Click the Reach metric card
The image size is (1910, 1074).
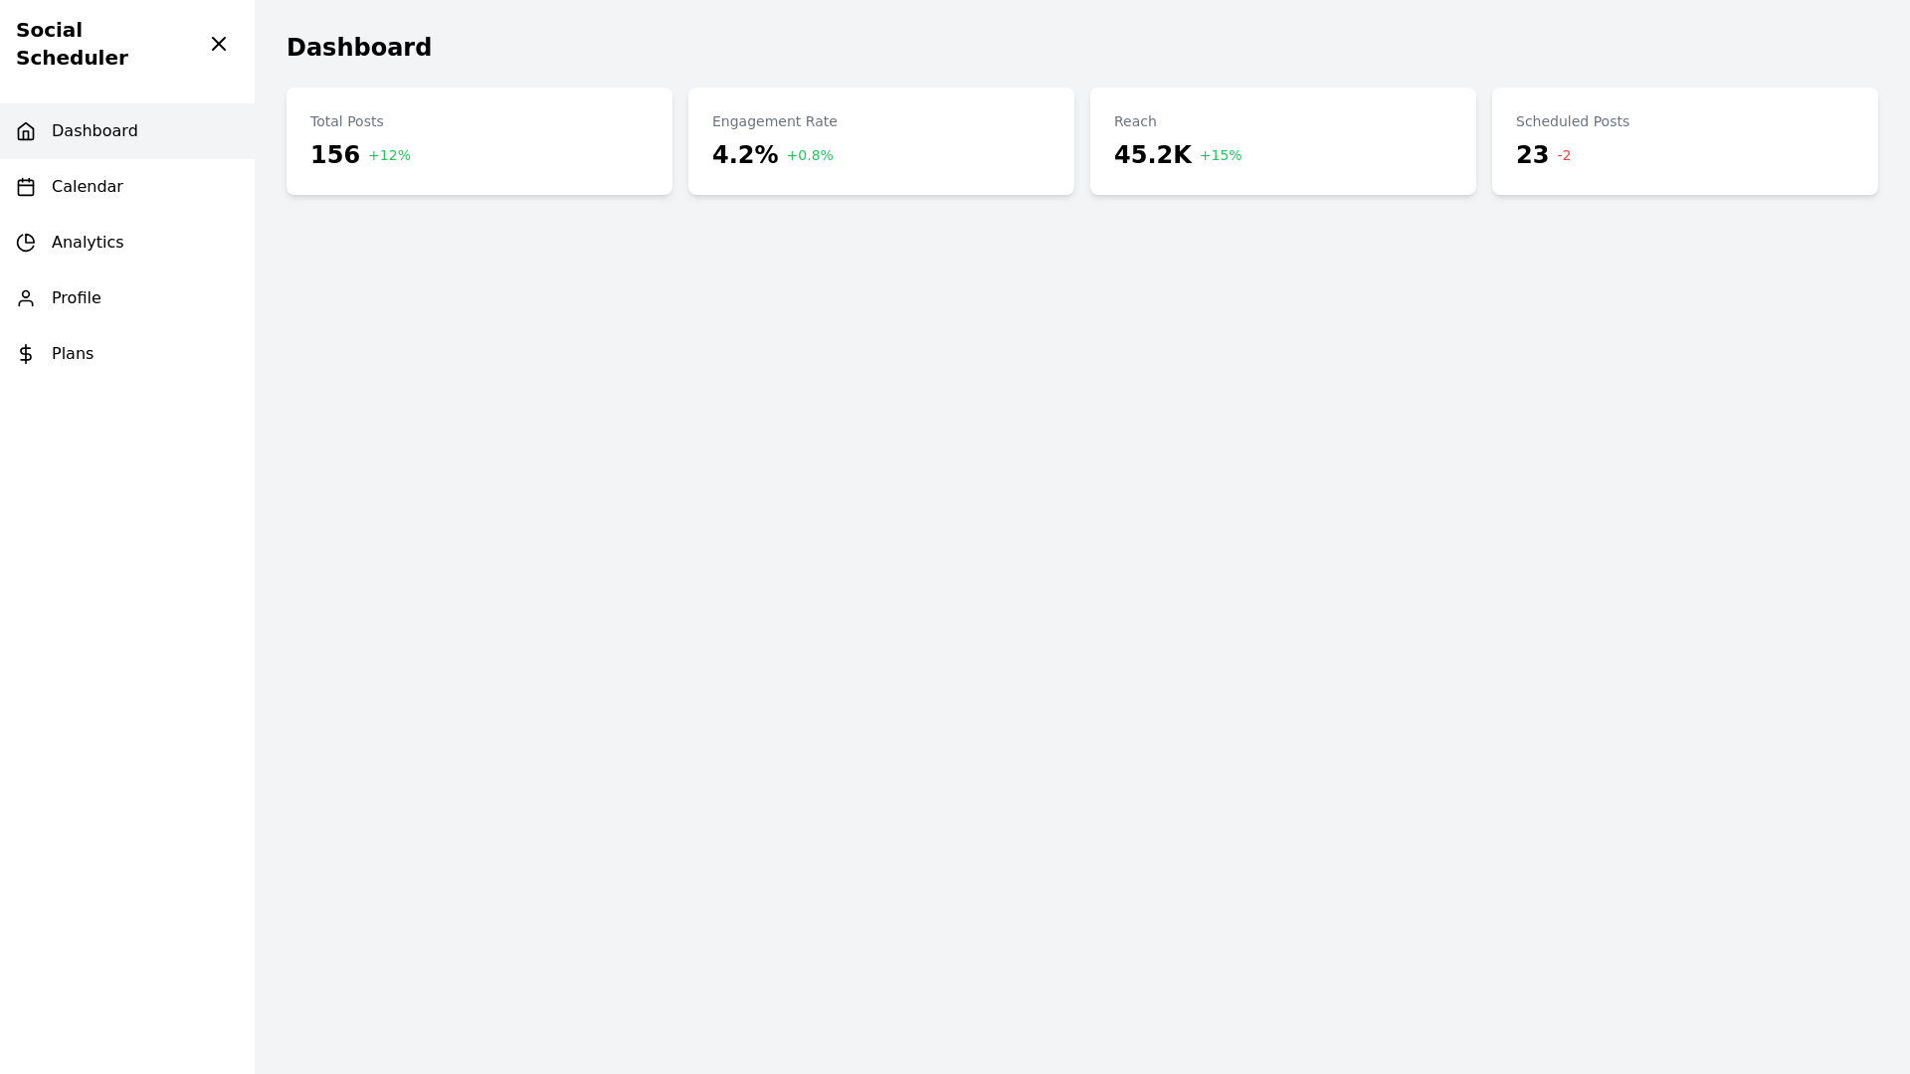[1283, 140]
